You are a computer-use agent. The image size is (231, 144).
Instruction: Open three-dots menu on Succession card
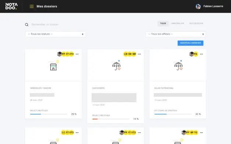[139, 54]
